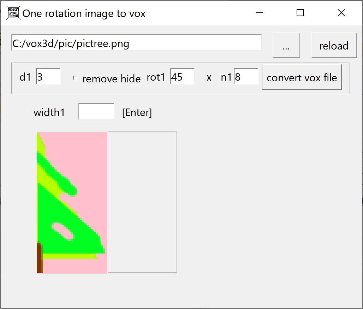Open file browser with the '...' button
Screen dimensions: 363x309
[286, 45]
